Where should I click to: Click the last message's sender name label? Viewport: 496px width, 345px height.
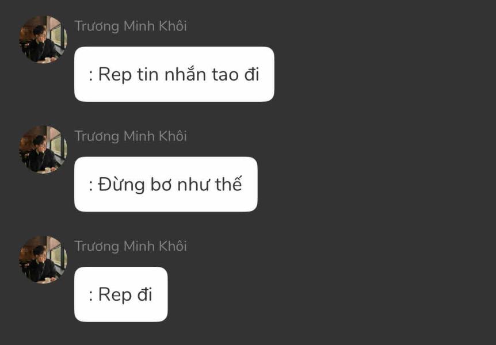[x=131, y=246]
